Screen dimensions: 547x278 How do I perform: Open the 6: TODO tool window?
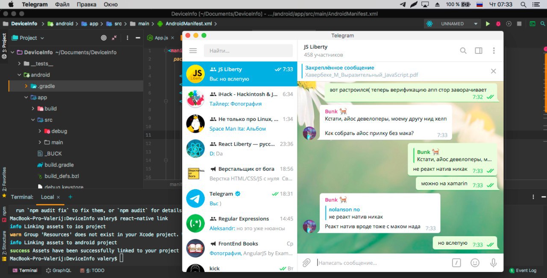[93, 270]
